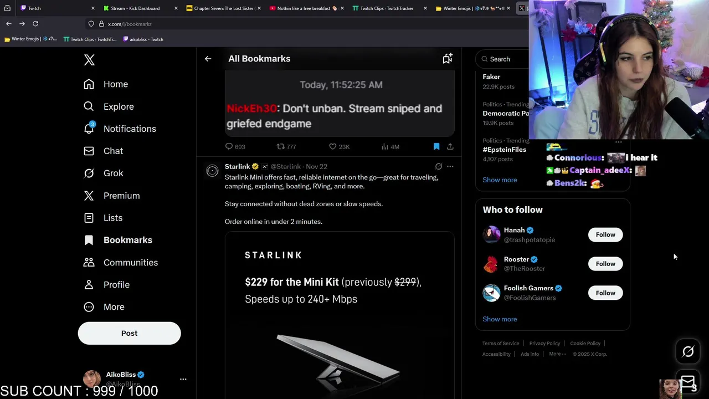709x399 pixels.
Task: Open Premium in the sidebar
Action: (x=111, y=196)
